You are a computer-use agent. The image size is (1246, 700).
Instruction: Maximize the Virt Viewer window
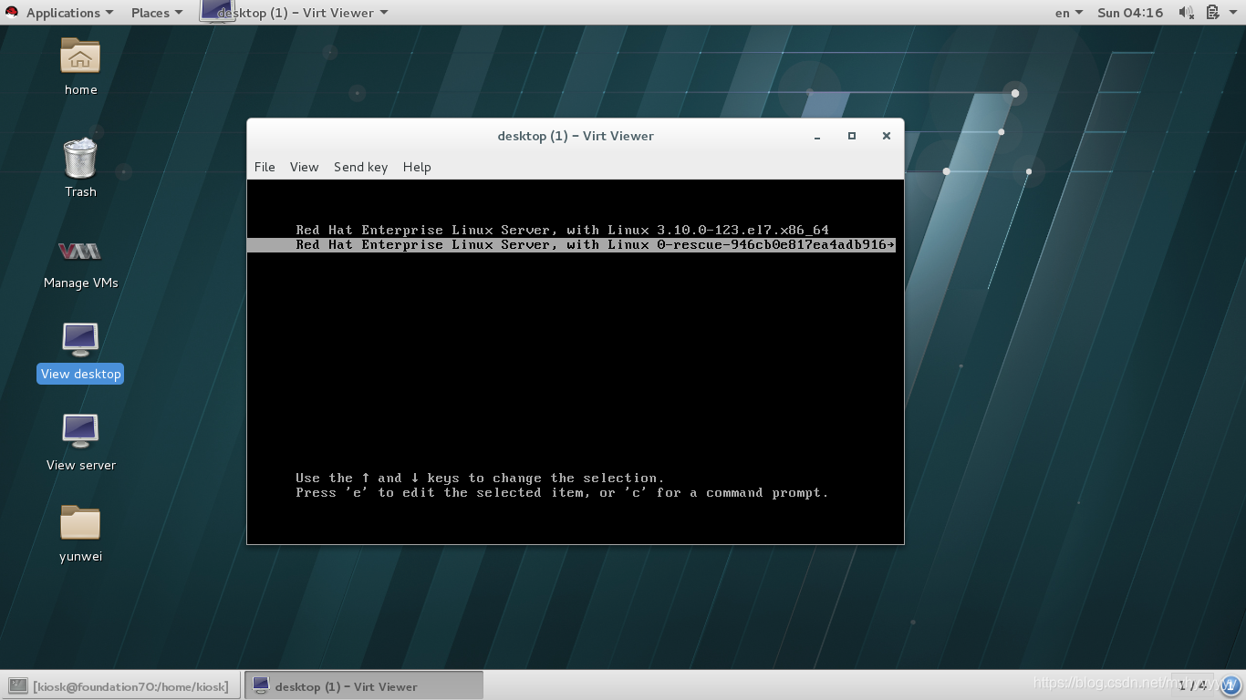852,136
